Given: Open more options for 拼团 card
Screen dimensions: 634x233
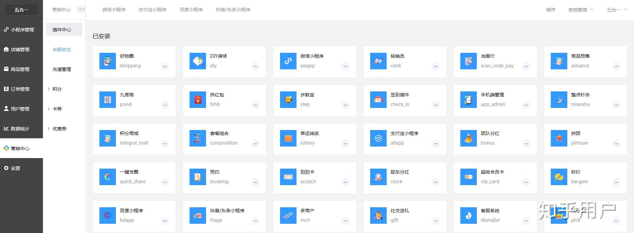Looking at the screenshot, I should point(616,144).
